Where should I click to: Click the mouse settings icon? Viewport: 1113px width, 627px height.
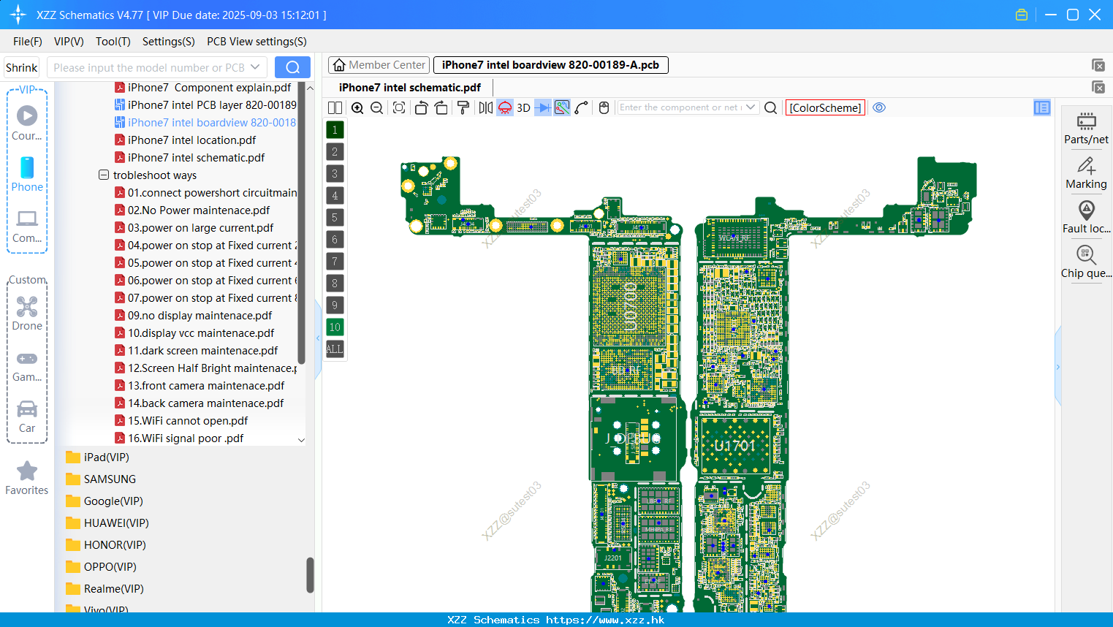[x=604, y=107]
